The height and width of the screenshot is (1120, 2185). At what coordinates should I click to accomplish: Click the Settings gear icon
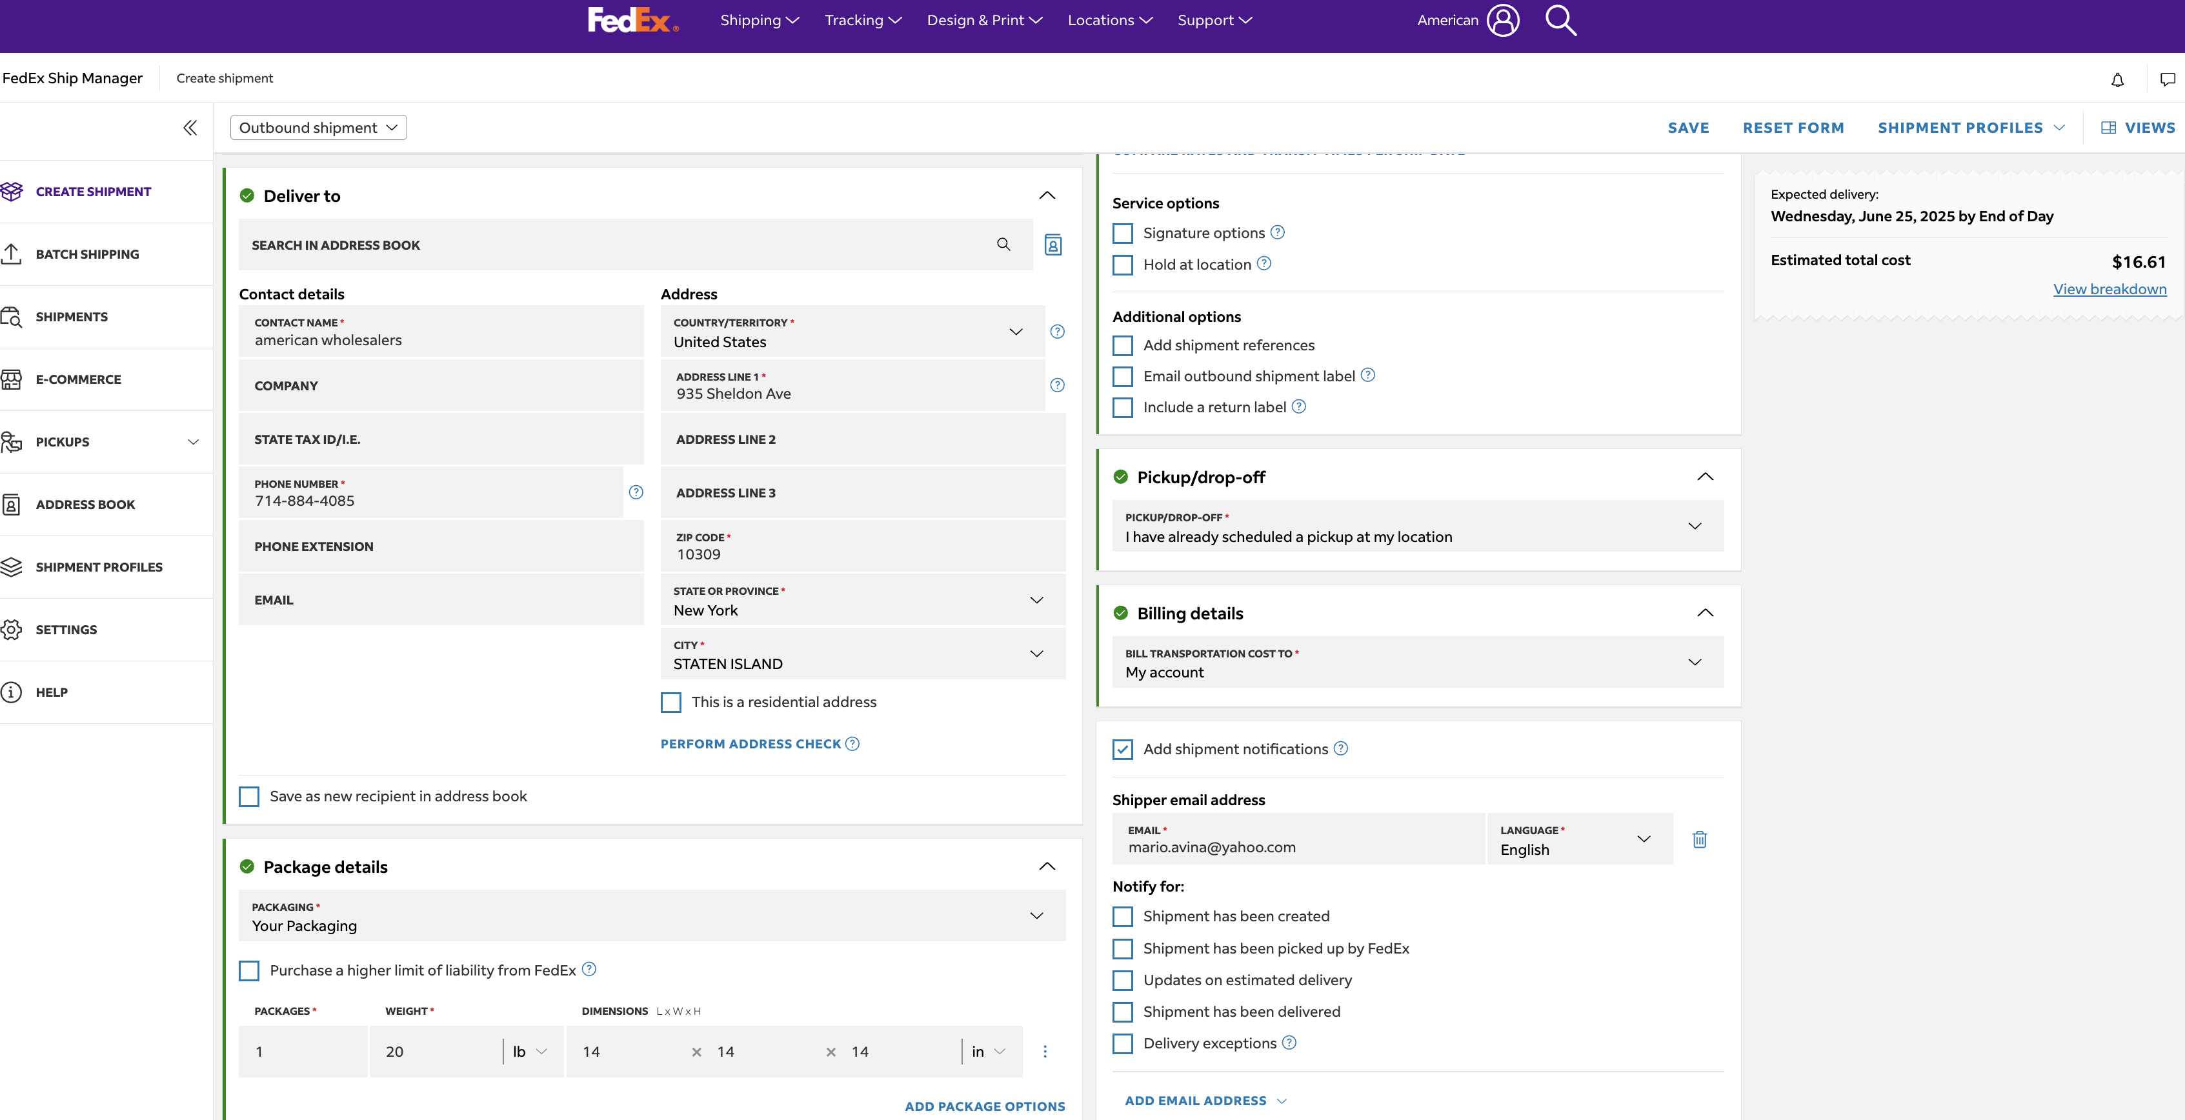(11, 629)
